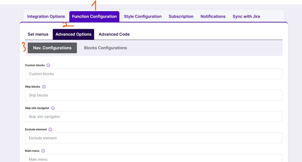
Task: Focus the Custom blocks input field
Action: click(154, 74)
